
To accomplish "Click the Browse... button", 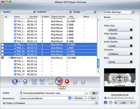I will (80, 98).
